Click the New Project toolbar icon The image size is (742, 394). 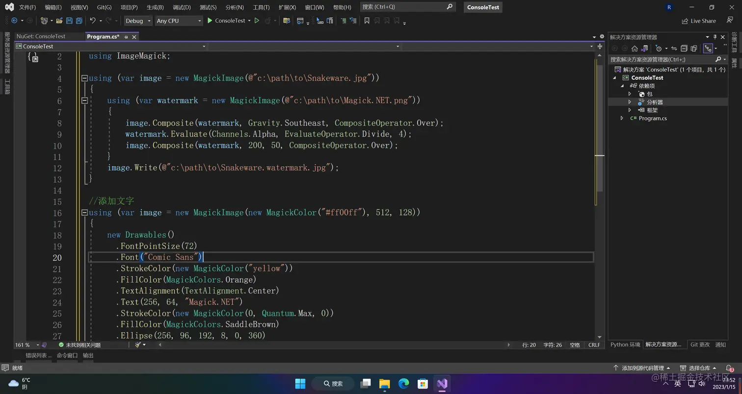(x=44, y=21)
